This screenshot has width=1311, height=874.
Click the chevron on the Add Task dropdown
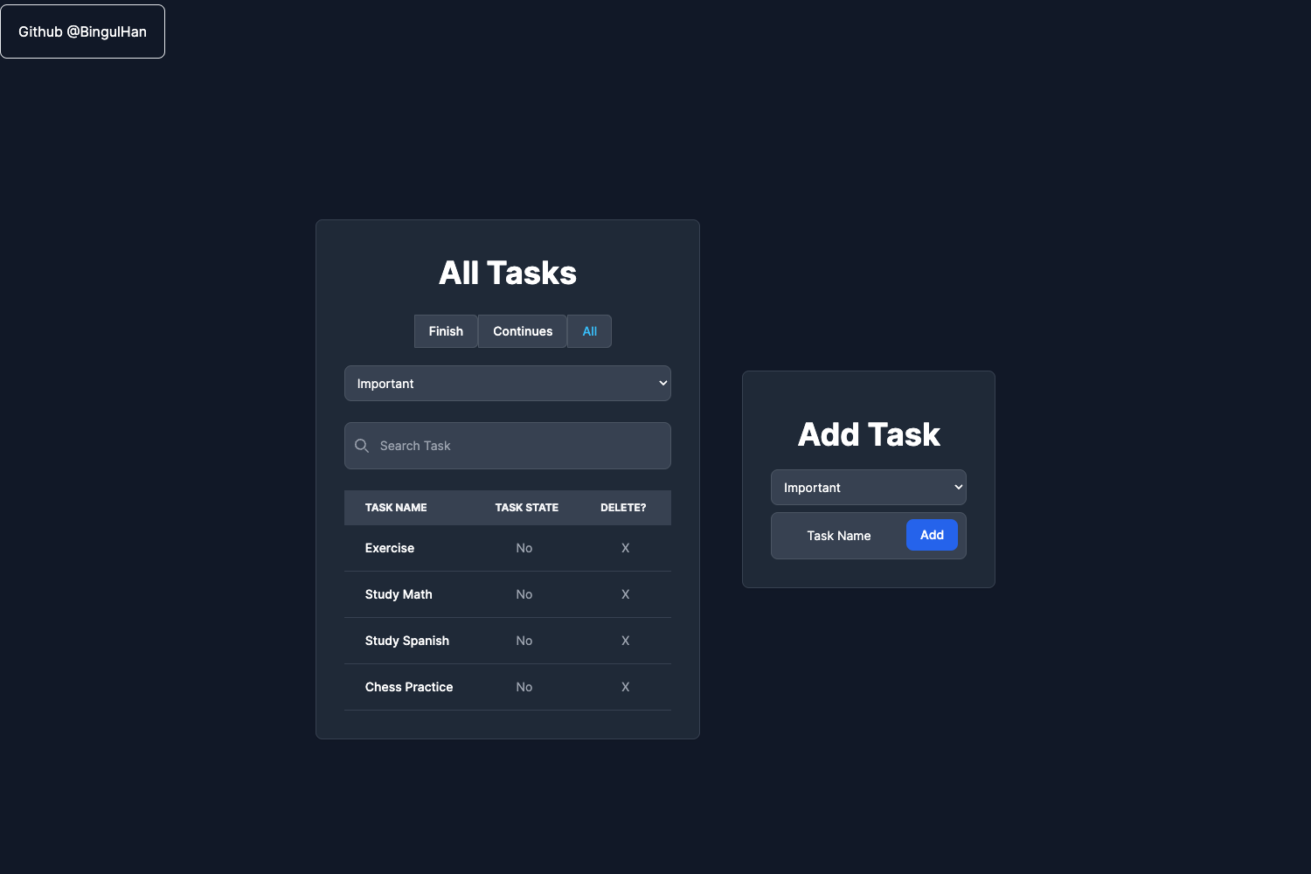click(957, 487)
